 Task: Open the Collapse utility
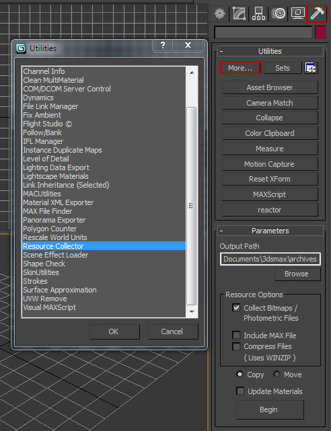point(270,118)
